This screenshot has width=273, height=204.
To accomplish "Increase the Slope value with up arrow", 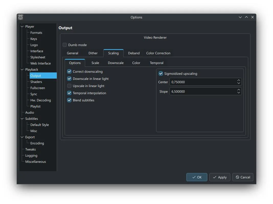I will [239, 90].
